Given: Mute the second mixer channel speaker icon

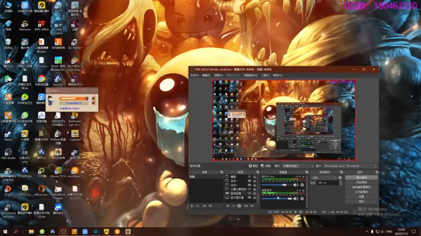Looking at the screenshot, I should click(x=296, y=199).
